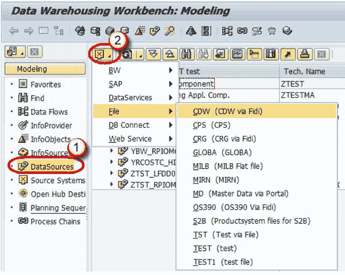Image resolution: width=345 pixels, height=275 pixels.
Task: Choose CRG (CRG via Fidi) source system
Action: tap(257, 139)
